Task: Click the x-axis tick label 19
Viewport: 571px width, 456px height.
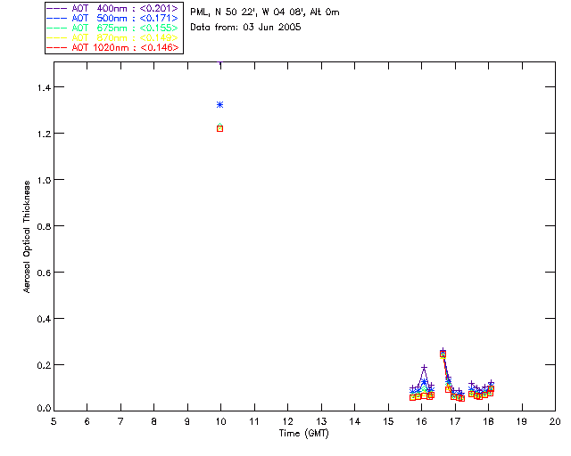Action: 522,421
